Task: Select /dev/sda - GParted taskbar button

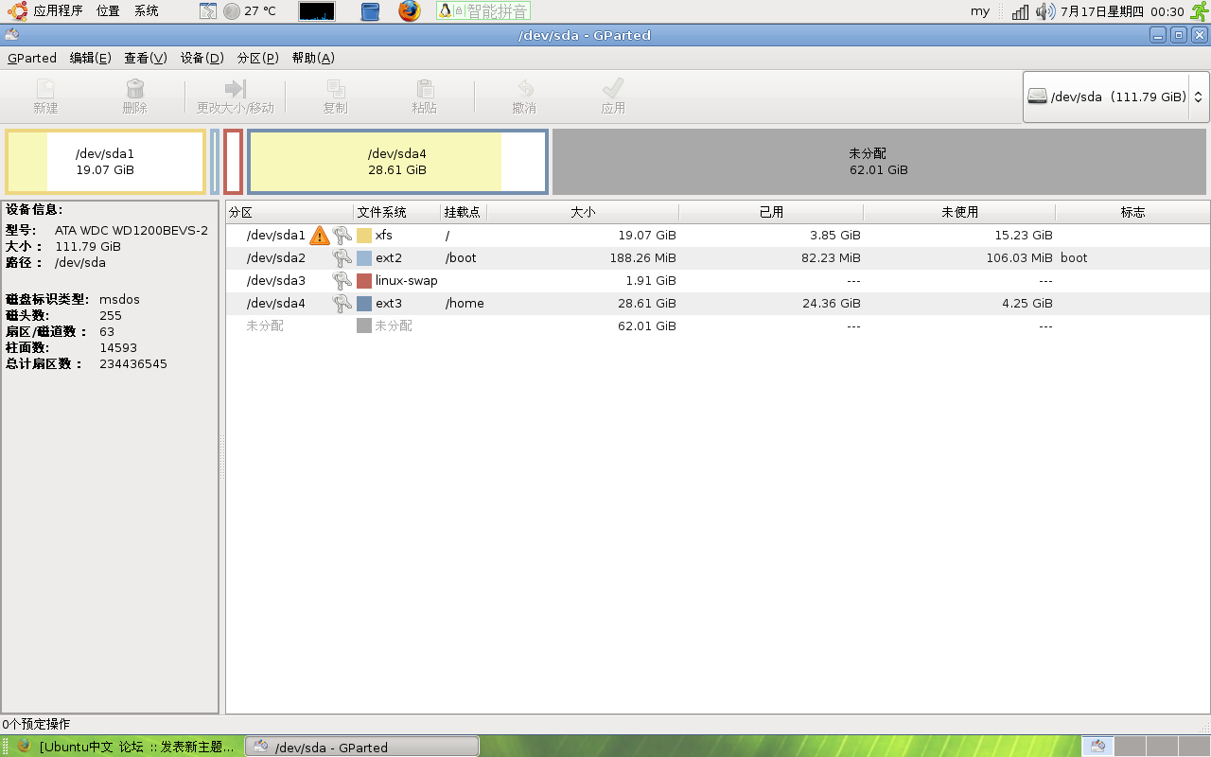Action: pos(362,747)
